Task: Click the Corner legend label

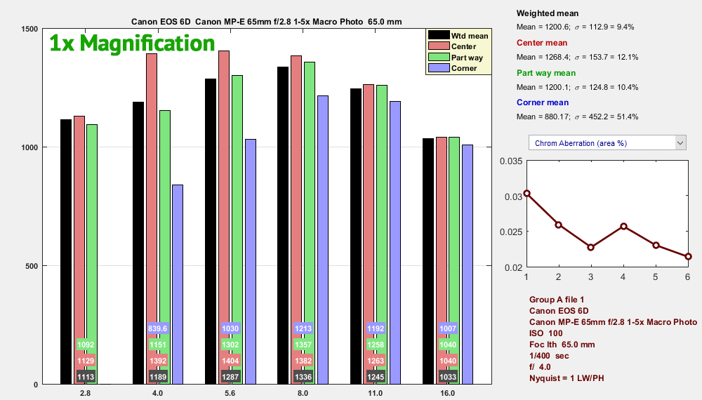Action: point(464,69)
